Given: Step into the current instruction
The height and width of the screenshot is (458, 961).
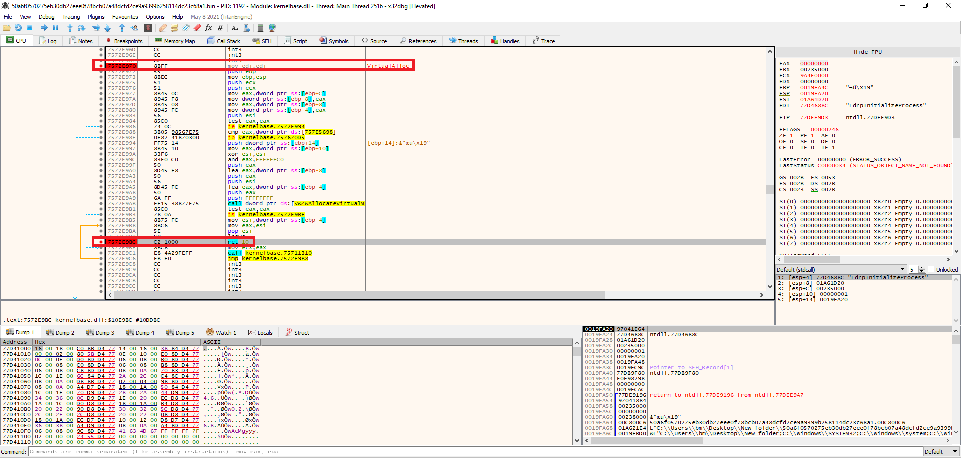Looking at the screenshot, I should [x=70, y=28].
